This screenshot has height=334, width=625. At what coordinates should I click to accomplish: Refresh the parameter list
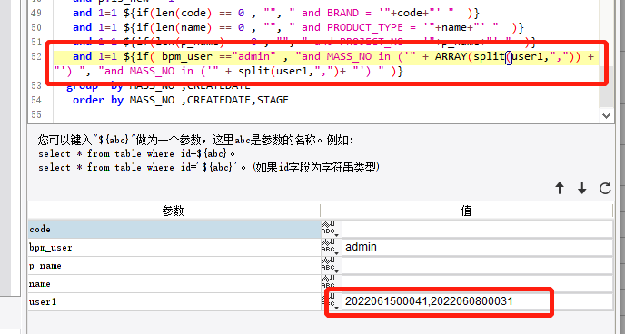(x=605, y=188)
